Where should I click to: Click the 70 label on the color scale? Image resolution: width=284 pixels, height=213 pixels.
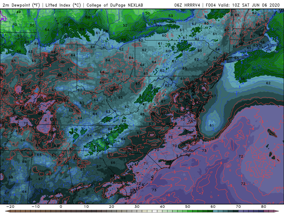point(238,207)
